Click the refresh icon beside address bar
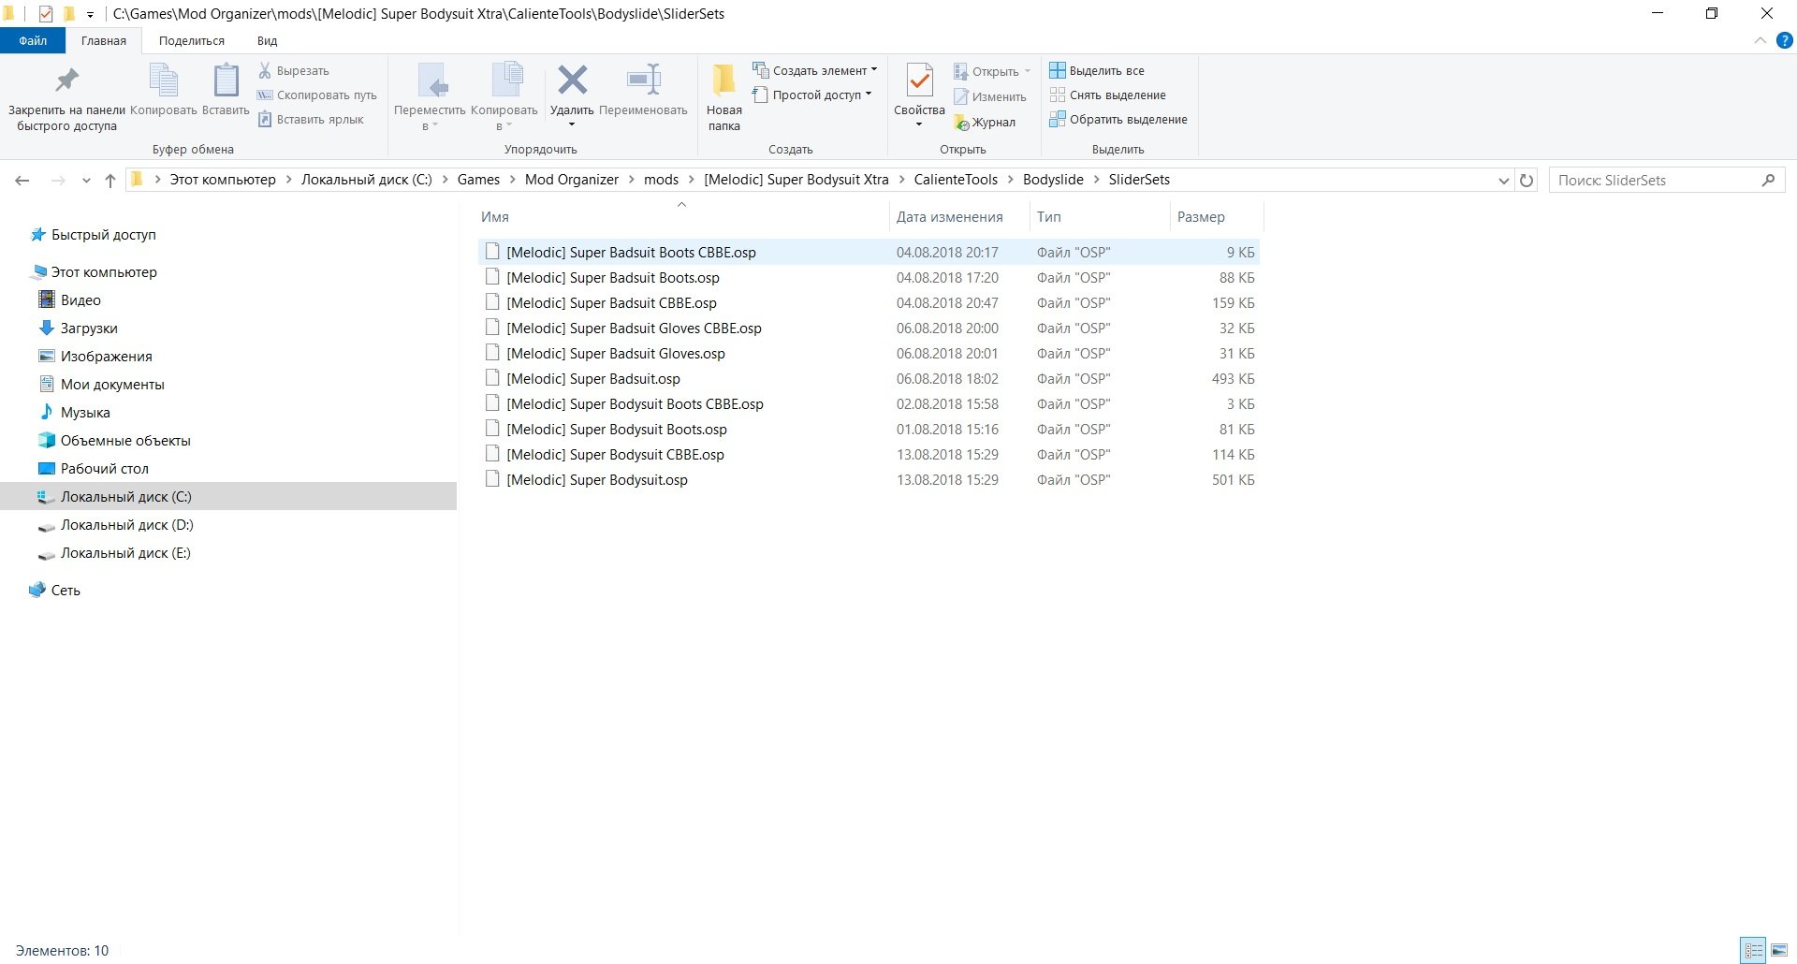 [1527, 181]
